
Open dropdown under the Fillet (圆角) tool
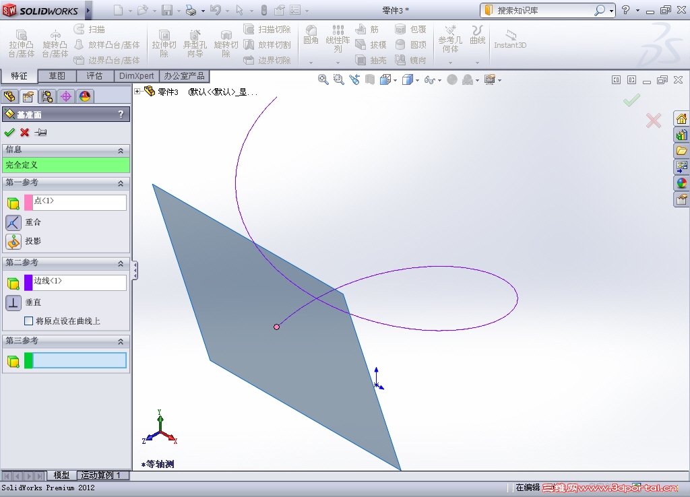(x=311, y=63)
